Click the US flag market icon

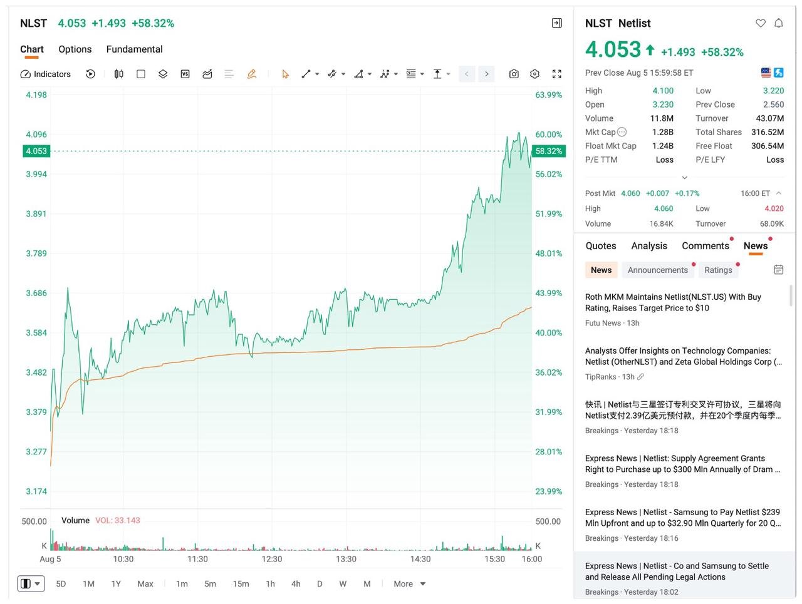tap(766, 73)
